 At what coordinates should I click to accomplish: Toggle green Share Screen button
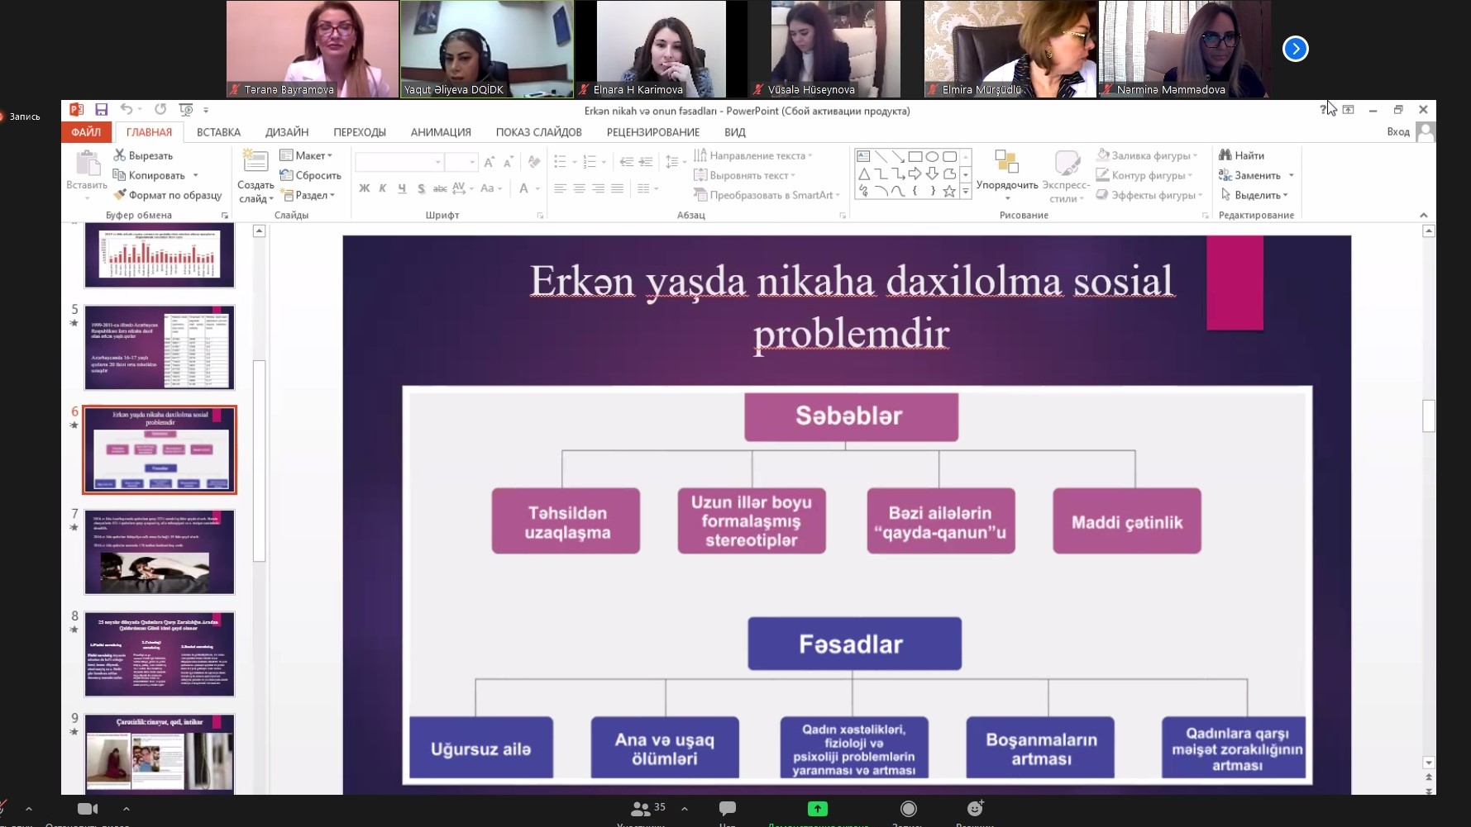click(x=817, y=809)
